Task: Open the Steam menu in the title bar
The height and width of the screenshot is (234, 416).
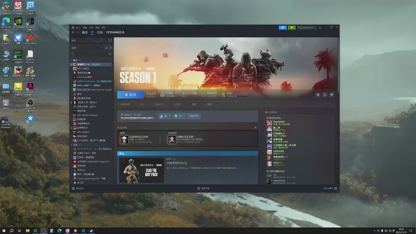Action: point(77,28)
